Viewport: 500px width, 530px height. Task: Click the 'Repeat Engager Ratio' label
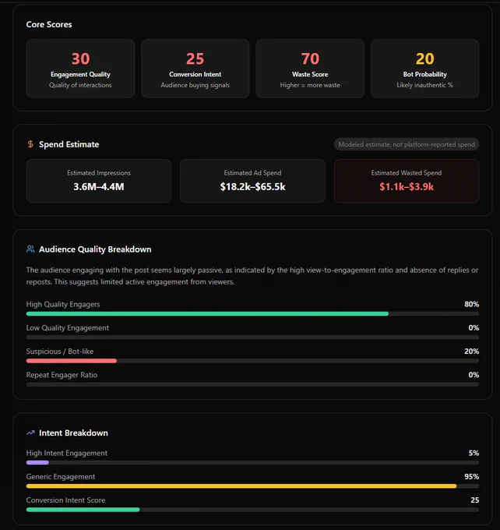tap(62, 375)
